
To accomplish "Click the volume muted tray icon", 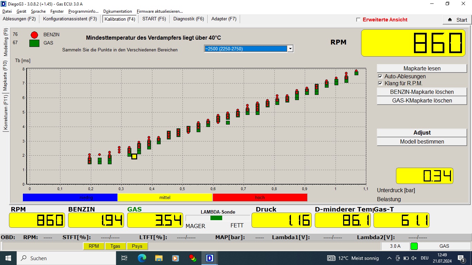I will pos(414,258).
